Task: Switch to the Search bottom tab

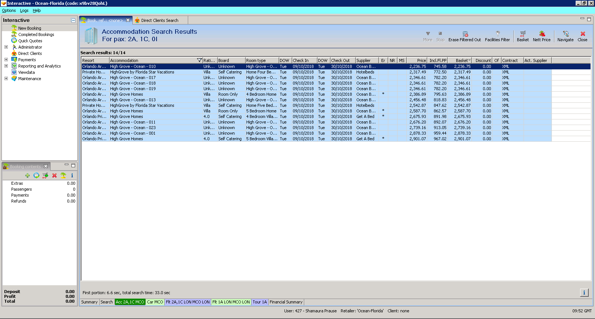Action: coord(107,302)
